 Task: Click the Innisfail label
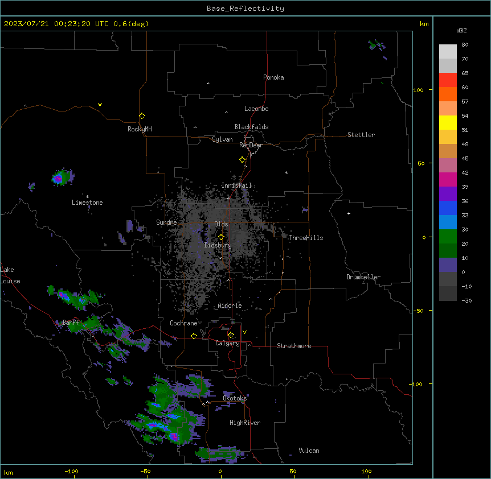tap(236, 185)
